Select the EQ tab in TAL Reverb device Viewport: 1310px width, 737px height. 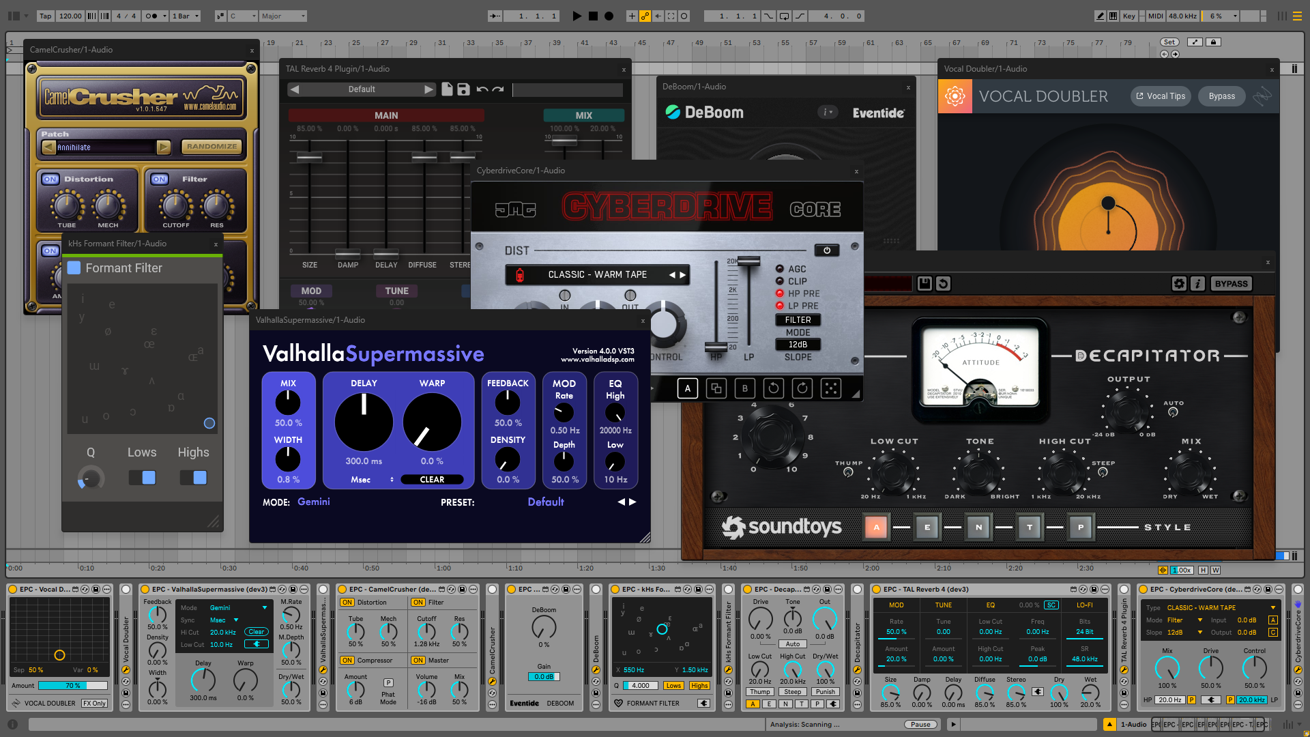990,605
